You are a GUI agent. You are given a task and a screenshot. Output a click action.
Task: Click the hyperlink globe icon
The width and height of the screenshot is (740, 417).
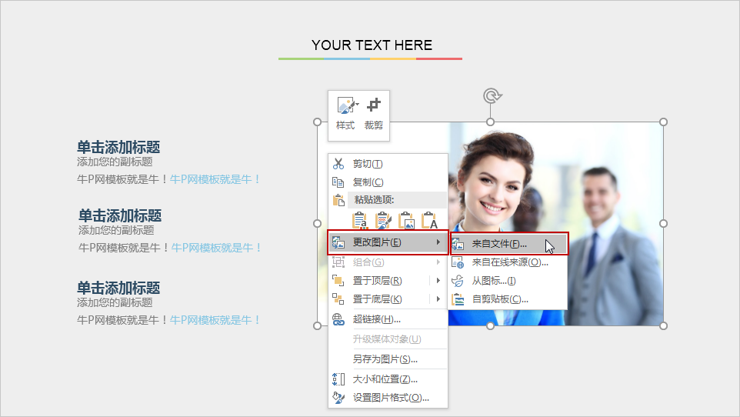pyautogui.click(x=338, y=320)
